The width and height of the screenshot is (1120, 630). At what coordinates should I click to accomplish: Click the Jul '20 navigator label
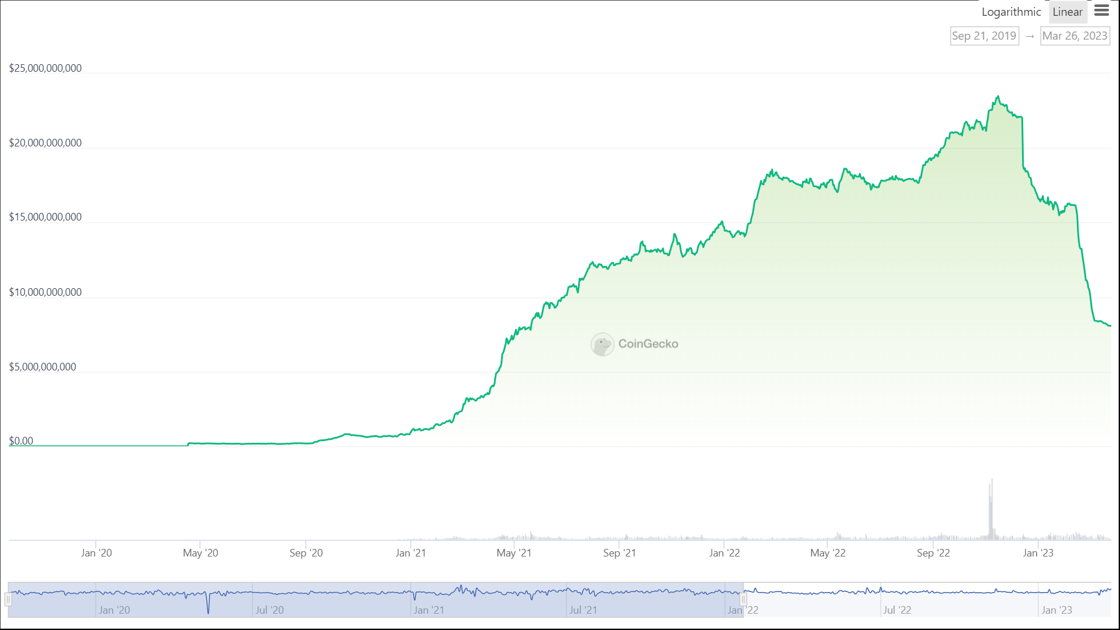point(269,610)
